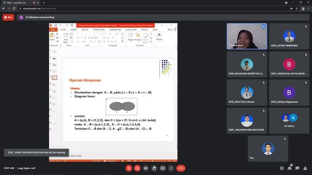Select the 3352_Raditya Bagaswara tile
The image size is (312, 175).
289,92
